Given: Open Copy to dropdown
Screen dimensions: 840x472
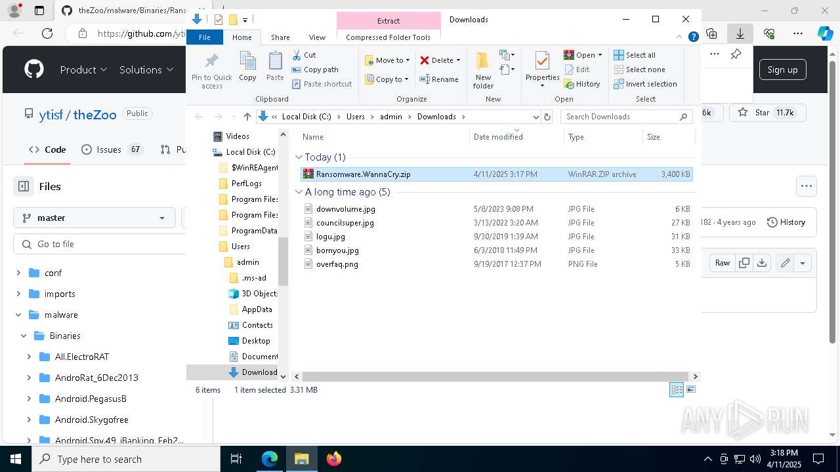Looking at the screenshot, I should click(x=387, y=79).
